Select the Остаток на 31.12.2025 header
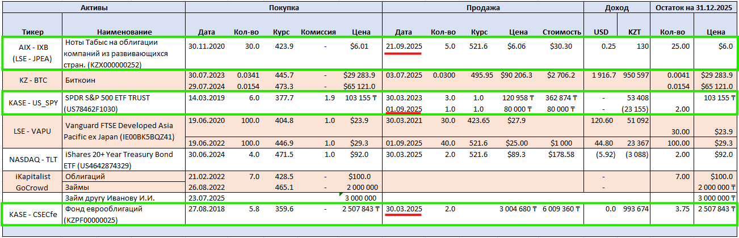This screenshot has height=238, width=739. [694, 7]
